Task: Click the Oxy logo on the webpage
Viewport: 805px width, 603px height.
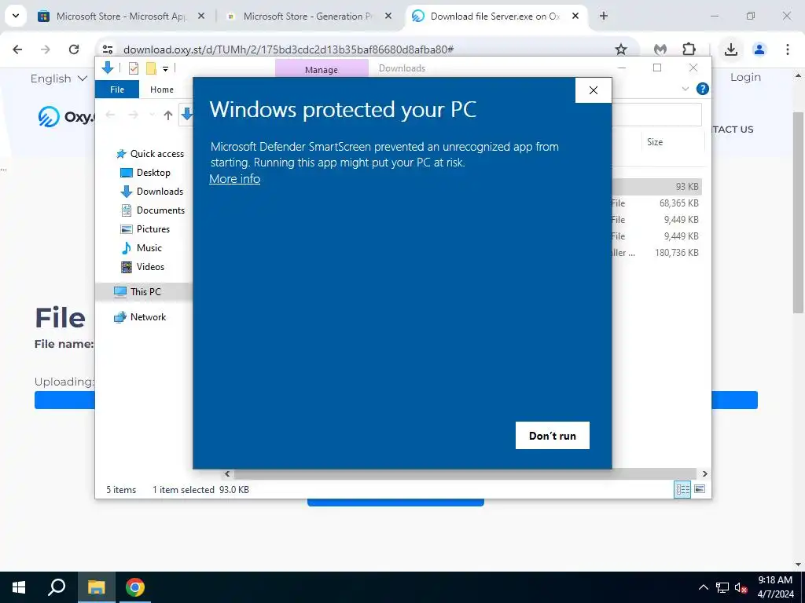Action: (67, 116)
